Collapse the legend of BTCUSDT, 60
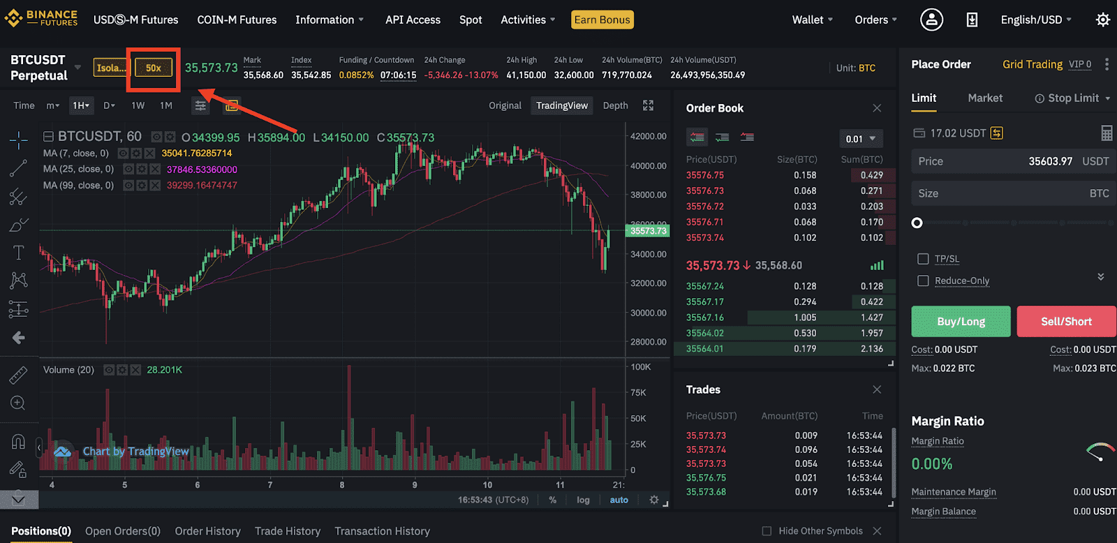This screenshot has width=1117, height=543. click(49, 137)
